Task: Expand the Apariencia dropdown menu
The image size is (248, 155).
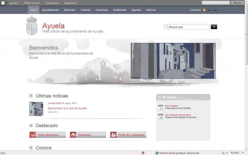Action: (71, 3)
